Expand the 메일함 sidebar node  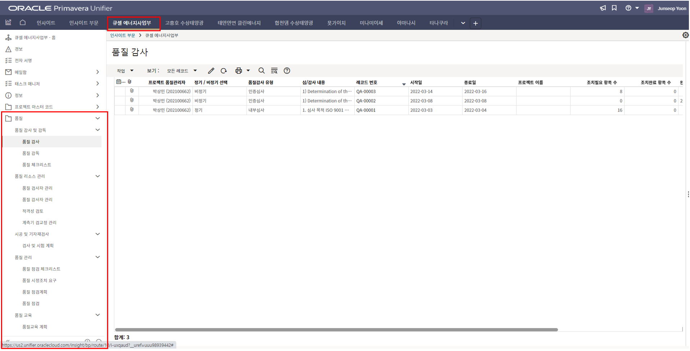pos(97,72)
